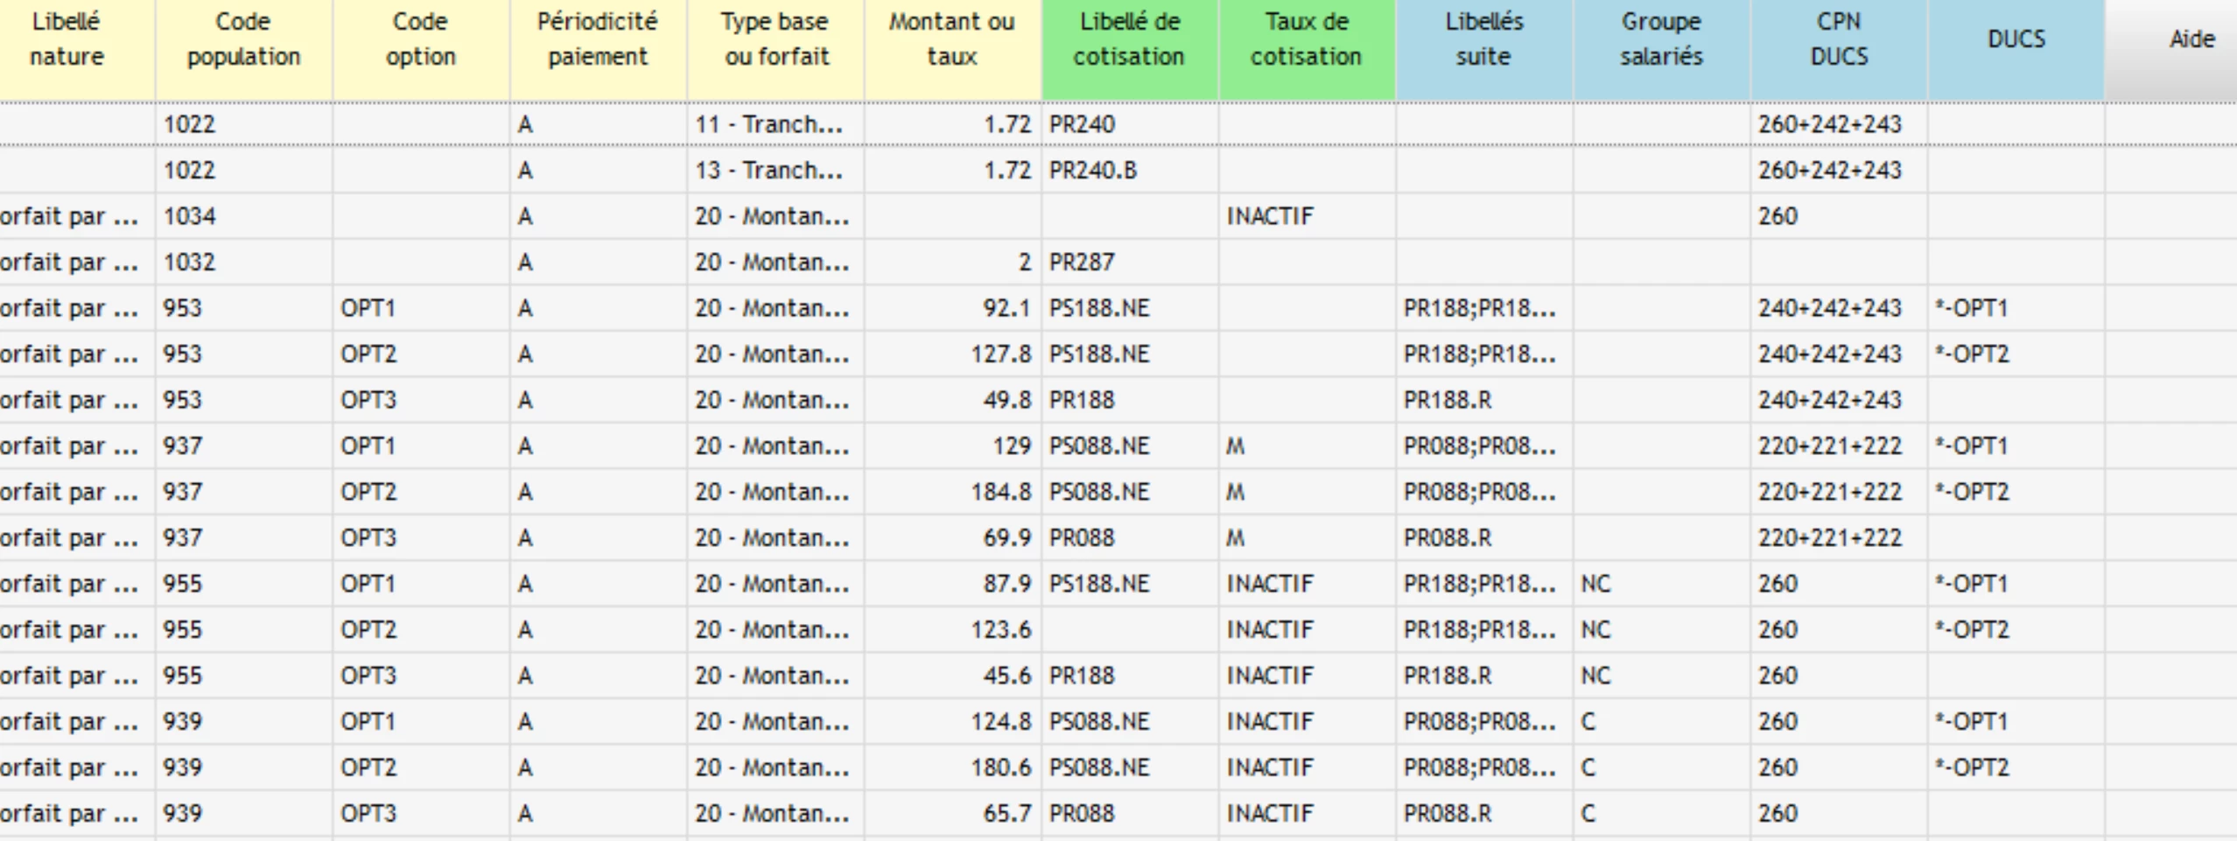This screenshot has width=2237, height=841.
Task: Select the amount 180.6 cell
Action: (952, 767)
